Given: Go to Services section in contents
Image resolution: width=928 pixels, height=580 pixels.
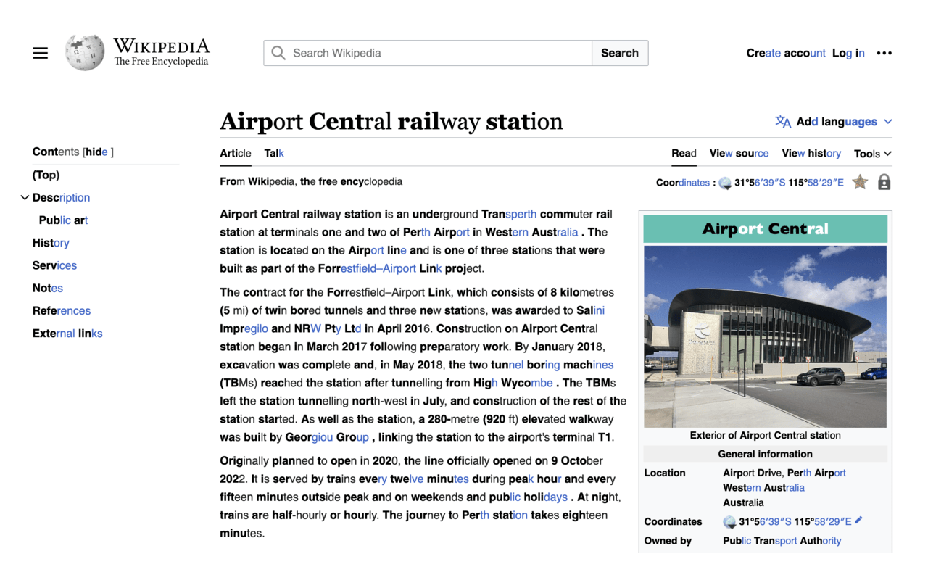Looking at the screenshot, I should [54, 265].
